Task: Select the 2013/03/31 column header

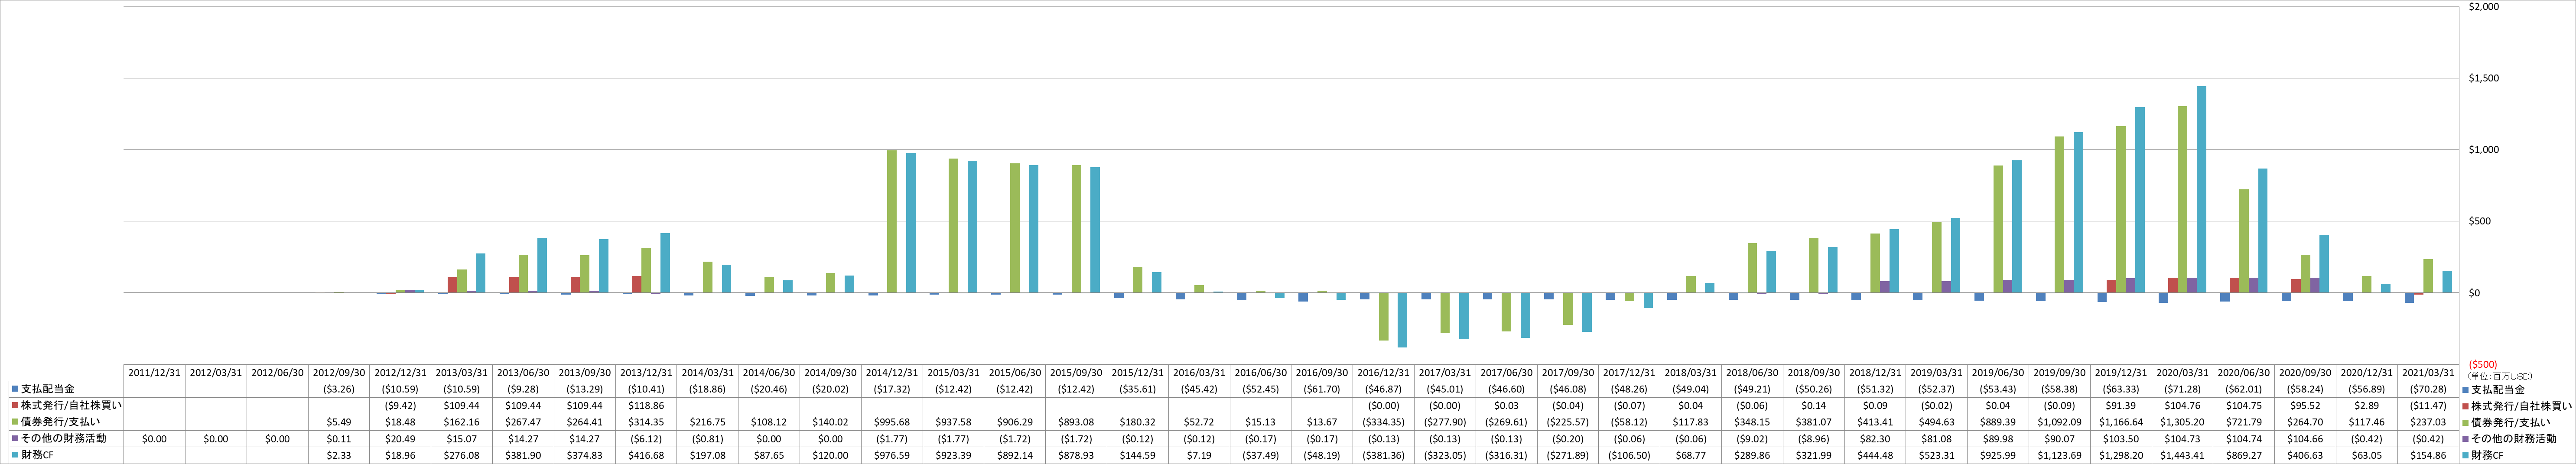Action: pyautogui.click(x=462, y=373)
